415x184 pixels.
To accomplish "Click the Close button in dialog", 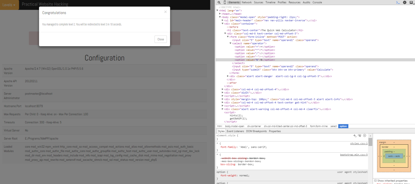I will pyautogui.click(x=161, y=39).
